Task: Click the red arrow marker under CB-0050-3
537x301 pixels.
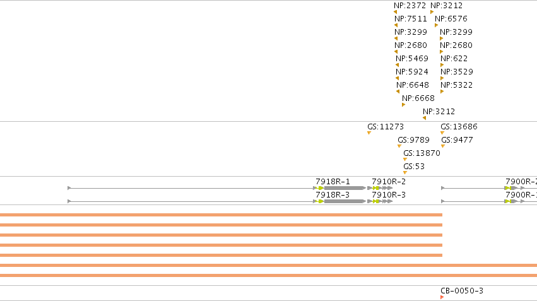Action: (x=442, y=297)
